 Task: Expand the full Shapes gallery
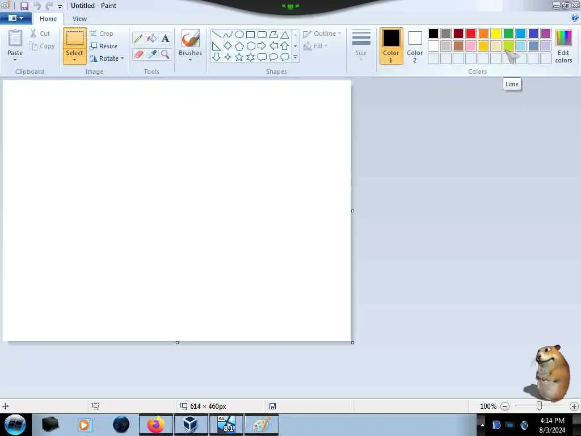295,57
